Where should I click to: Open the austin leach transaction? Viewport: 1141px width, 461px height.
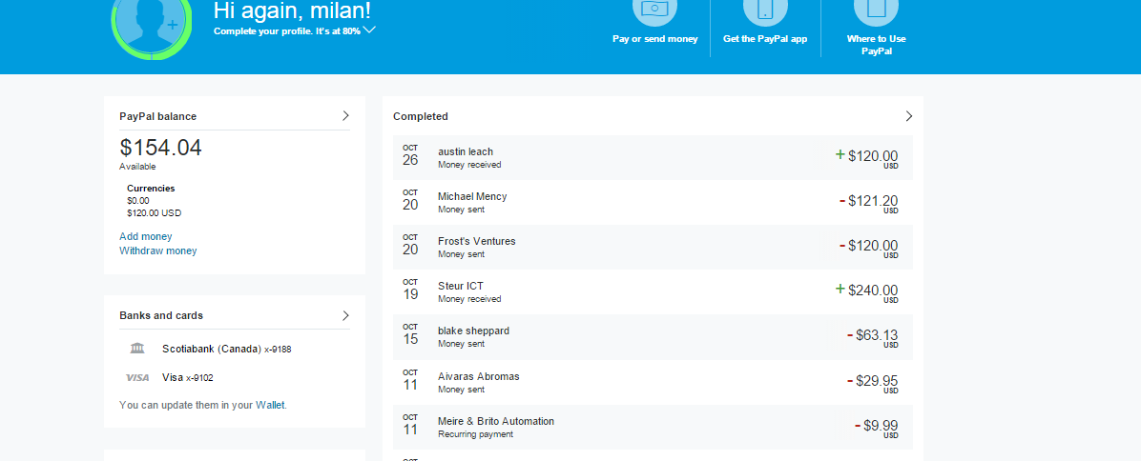coord(653,157)
